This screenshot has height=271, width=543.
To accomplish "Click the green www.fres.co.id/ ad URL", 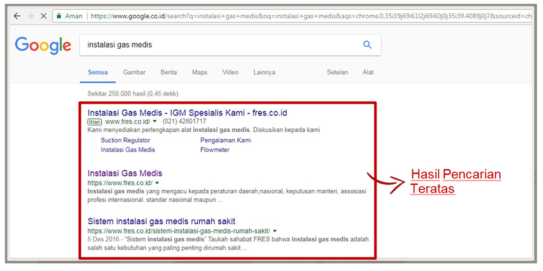I will point(128,121).
